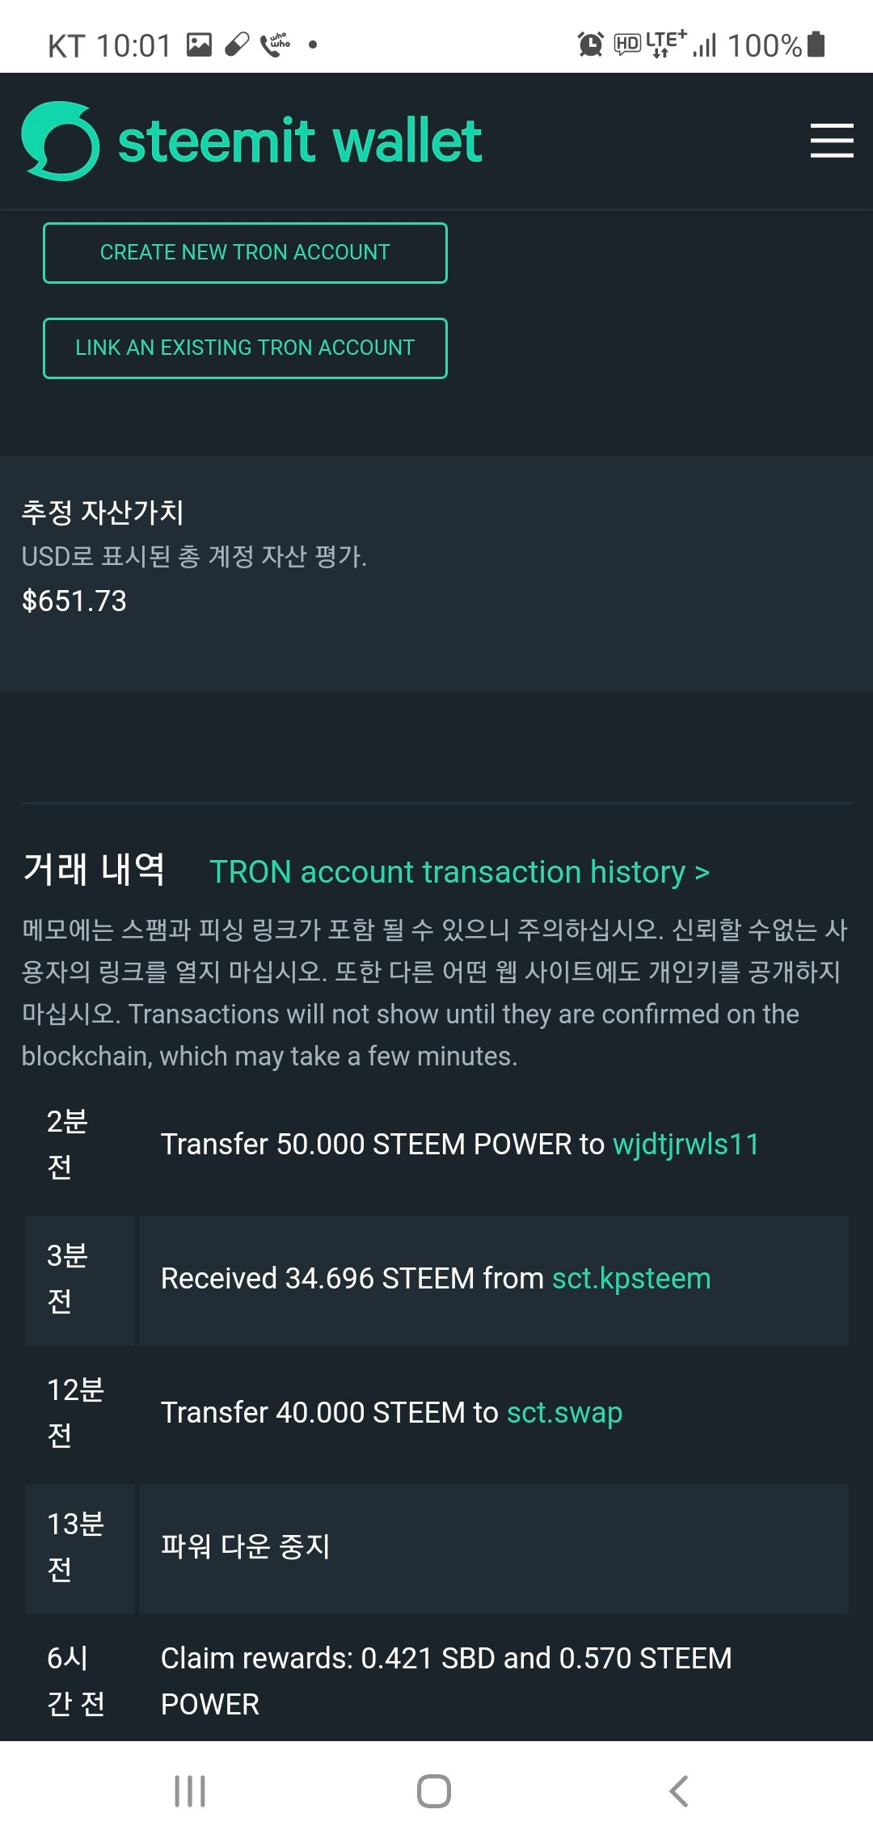Viewport: 873px width, 1843px height.
Task: Open sct.kpsteem account link
Action: (x=631, y=1279)
